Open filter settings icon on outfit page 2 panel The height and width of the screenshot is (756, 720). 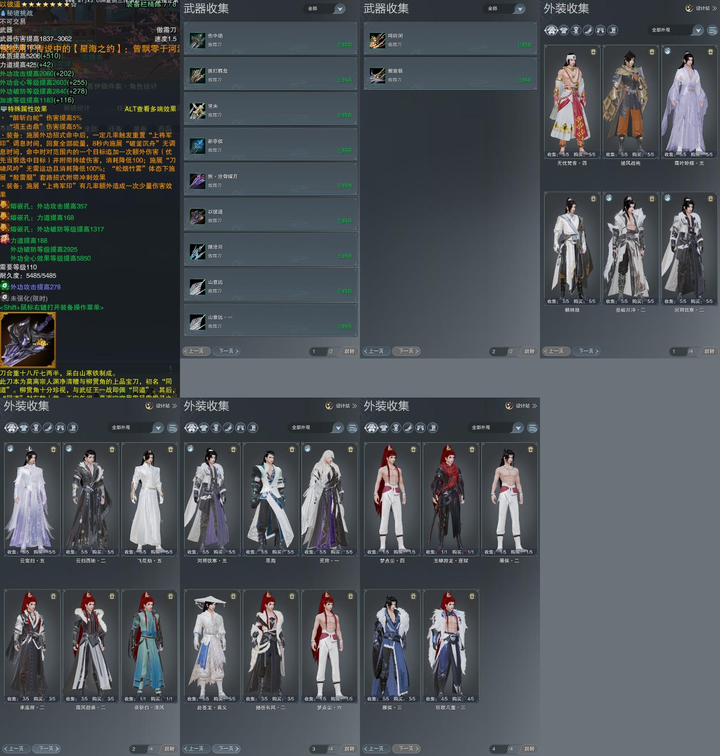click(172, 428)
